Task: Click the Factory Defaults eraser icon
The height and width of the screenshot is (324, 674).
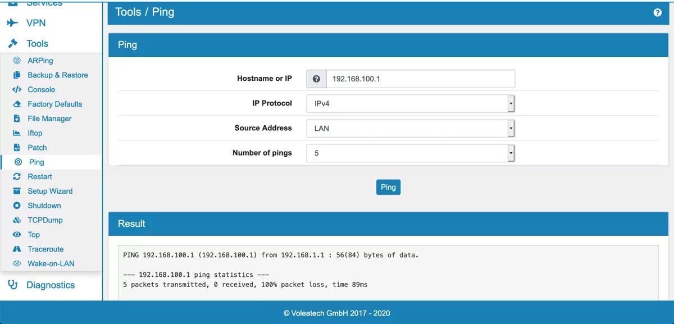Action: [x=17, y=104]
